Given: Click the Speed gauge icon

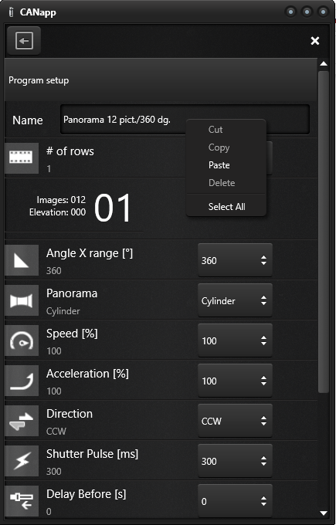Looking at the screenshot, I should coord(22,340).
